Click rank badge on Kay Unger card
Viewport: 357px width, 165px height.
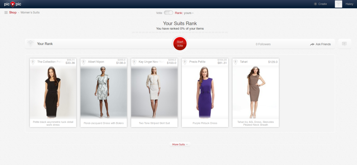point(134,62)
